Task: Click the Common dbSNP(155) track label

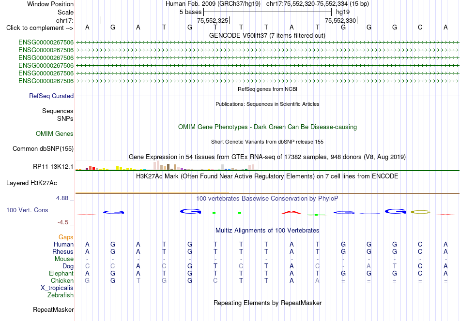Action: click(43, 148)
